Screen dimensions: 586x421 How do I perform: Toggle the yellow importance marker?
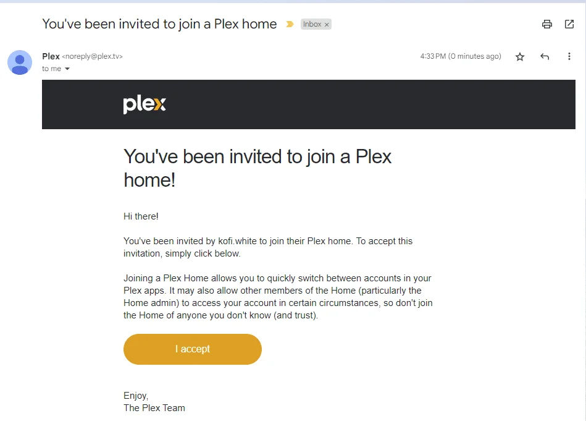click(290, 24)
